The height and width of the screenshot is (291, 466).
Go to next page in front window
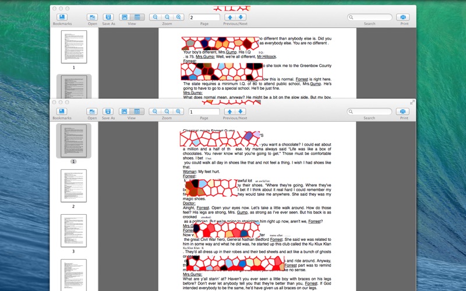click(x=241, y=111)
